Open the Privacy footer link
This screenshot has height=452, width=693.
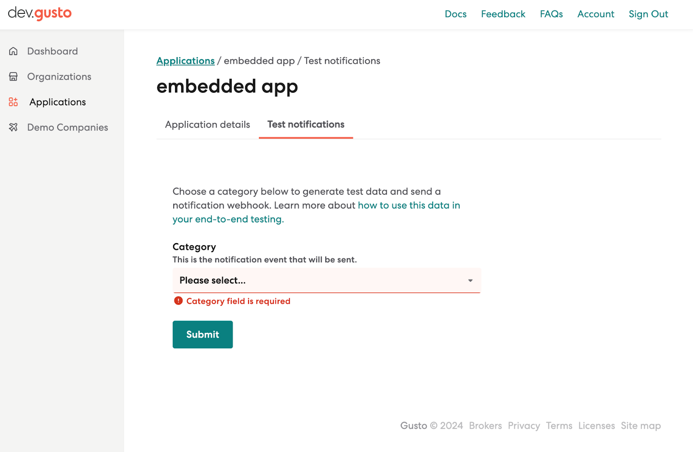(524, 426)
